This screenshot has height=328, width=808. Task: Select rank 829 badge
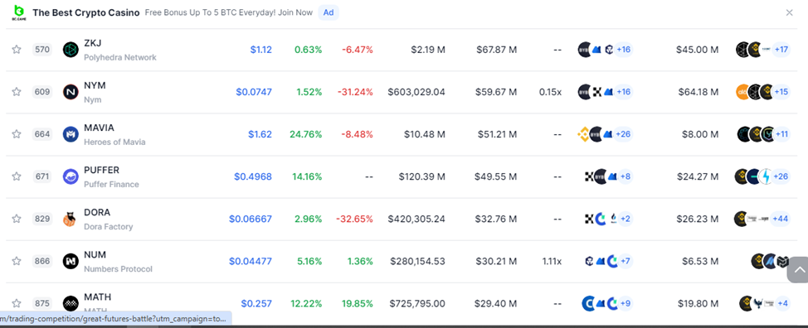coord(42,219)
